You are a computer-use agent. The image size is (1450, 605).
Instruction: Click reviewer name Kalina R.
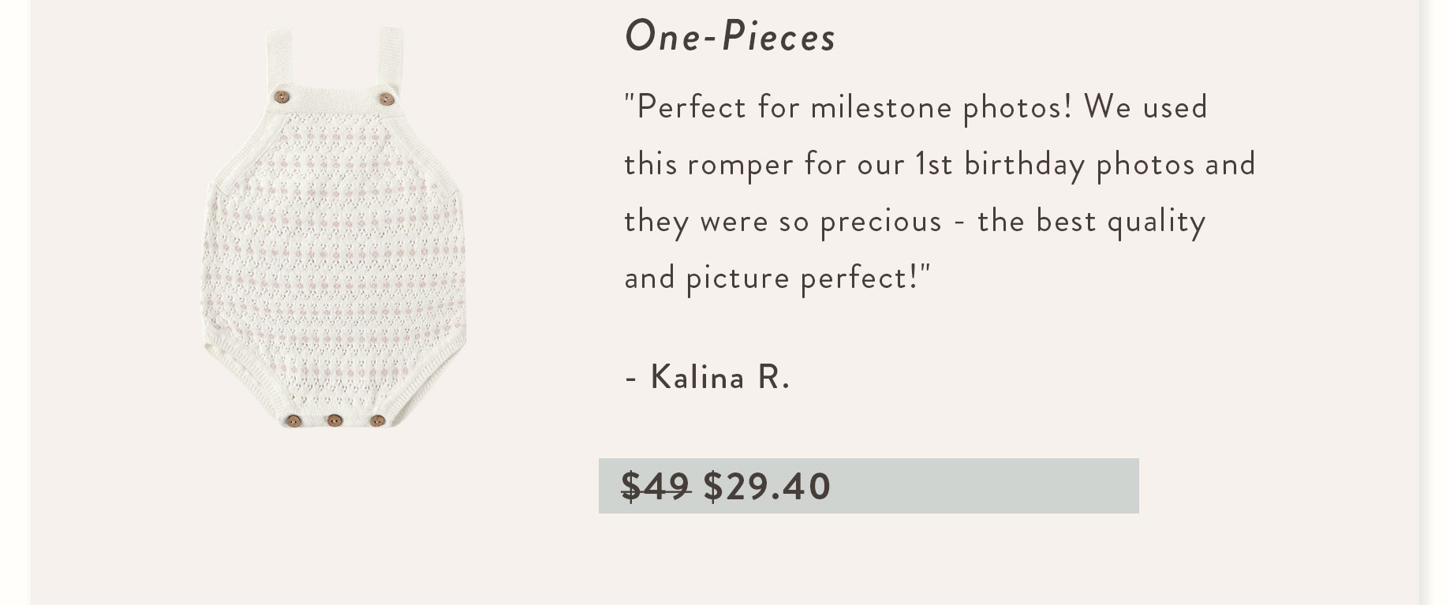719,377
